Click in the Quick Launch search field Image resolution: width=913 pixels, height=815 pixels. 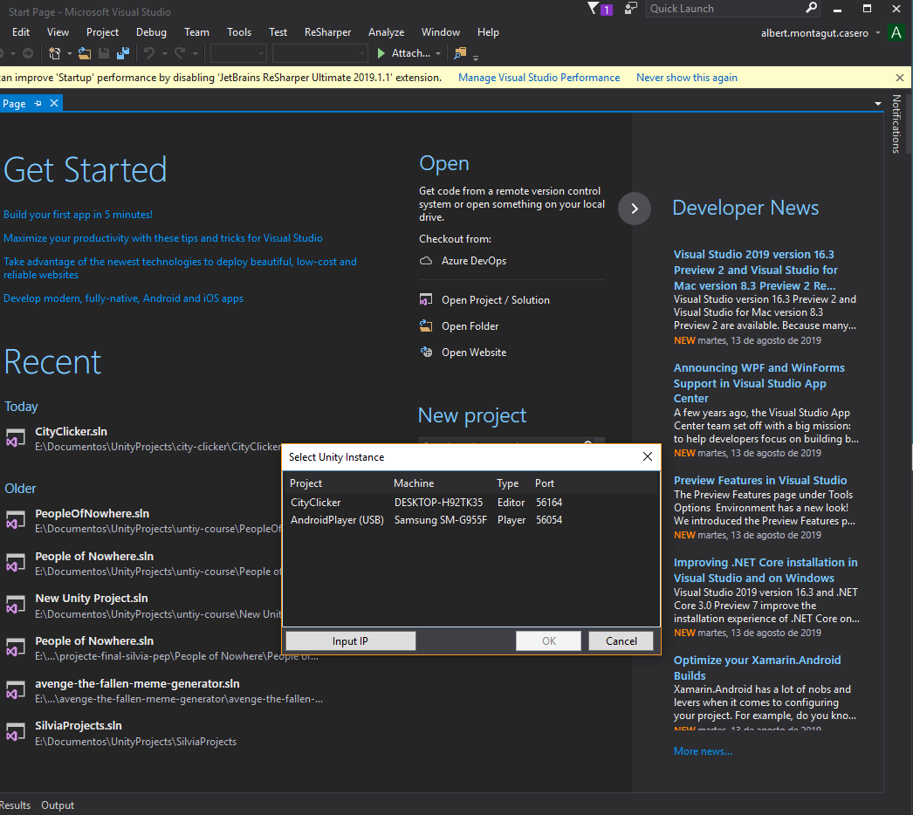pos(725,9)
